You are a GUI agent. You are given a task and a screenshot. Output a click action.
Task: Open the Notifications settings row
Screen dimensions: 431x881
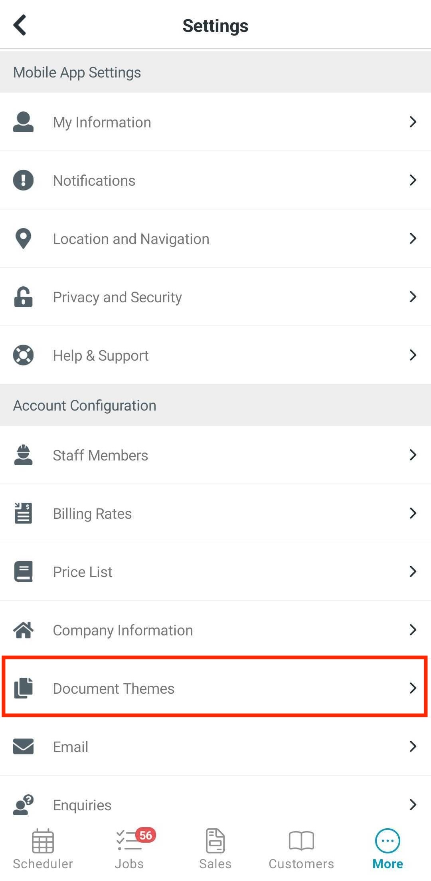(215, 180)
